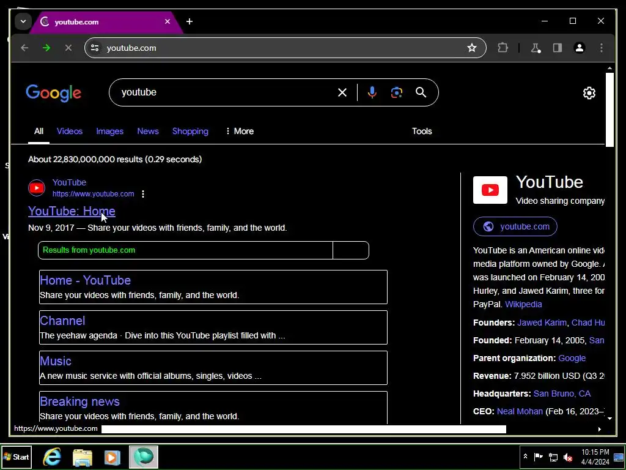Switch to Videos results tab
The image size is (626, 470).
(70, 131)
